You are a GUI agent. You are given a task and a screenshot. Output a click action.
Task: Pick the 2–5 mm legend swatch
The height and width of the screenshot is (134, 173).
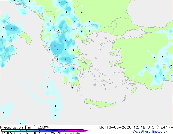[x=23, y=130]
